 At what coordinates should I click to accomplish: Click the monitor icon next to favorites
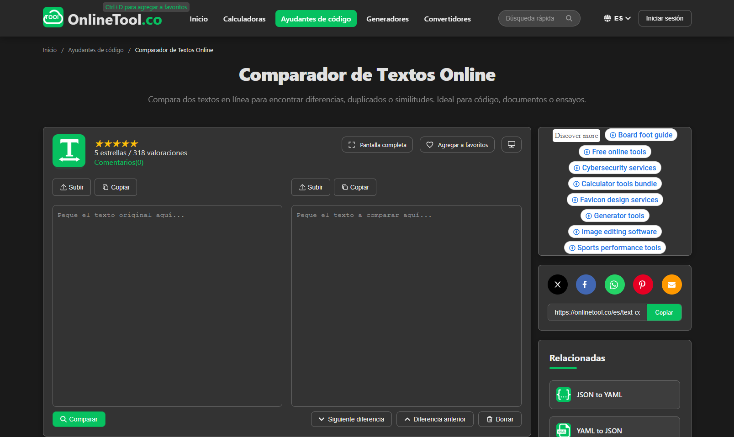tap(511, 144)
